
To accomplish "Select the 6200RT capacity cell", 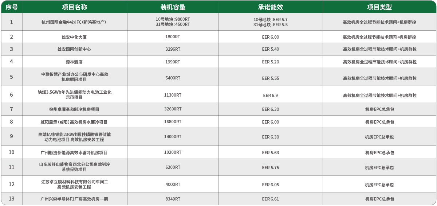I will [x=173, y=168].
